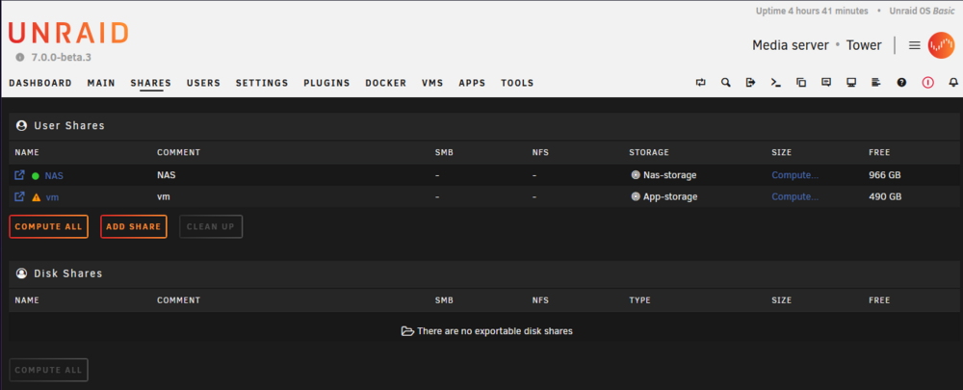Click the Disk Shares TYPE column header
The image size is (963, 390).
[x=639, y=300]
